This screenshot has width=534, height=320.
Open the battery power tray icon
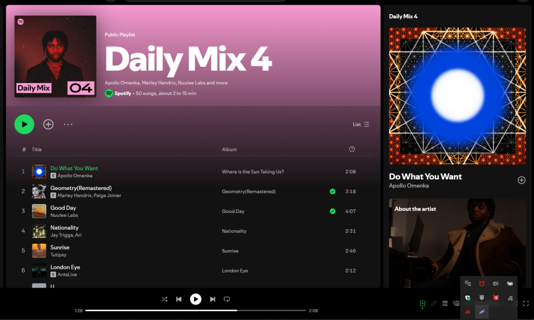[510, 283]
